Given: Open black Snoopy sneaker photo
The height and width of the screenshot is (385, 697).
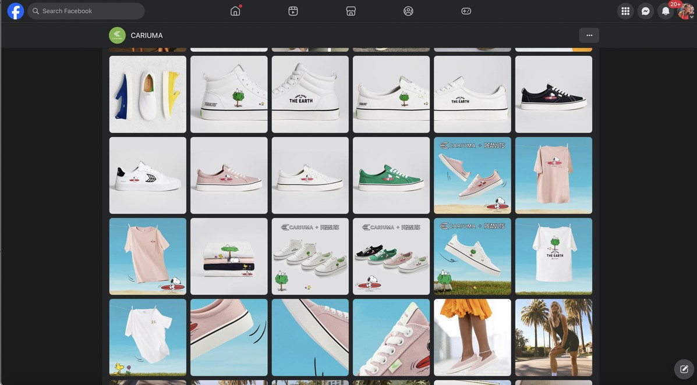Looking at the screenshot, I should (x=554, y=94).
